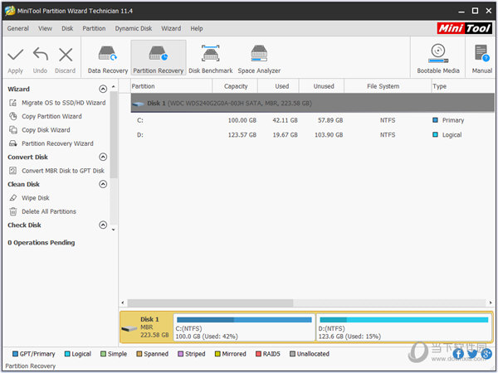Screen dimensions: 498x373
Task: Click the horizontal scrollbar thumb of partition list
Action: click(210, 303)
